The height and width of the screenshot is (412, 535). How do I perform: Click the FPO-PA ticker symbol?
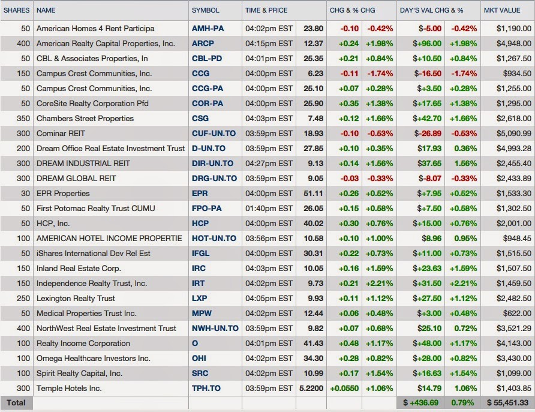pyautogui.click(x=207, y=209)
